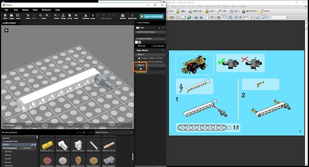Click the marquee zoom tool in Acrobat

(230, 17)
